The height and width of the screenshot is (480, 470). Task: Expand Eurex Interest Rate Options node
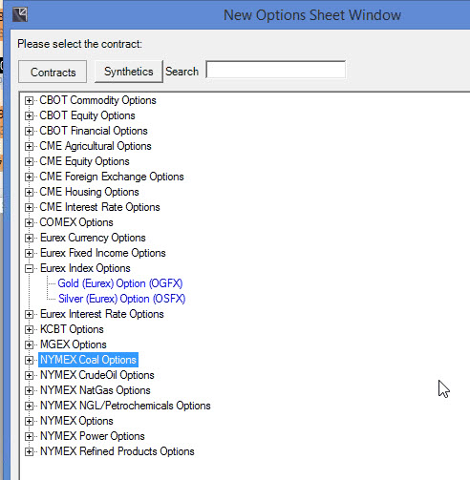click(x=29, y=314)
